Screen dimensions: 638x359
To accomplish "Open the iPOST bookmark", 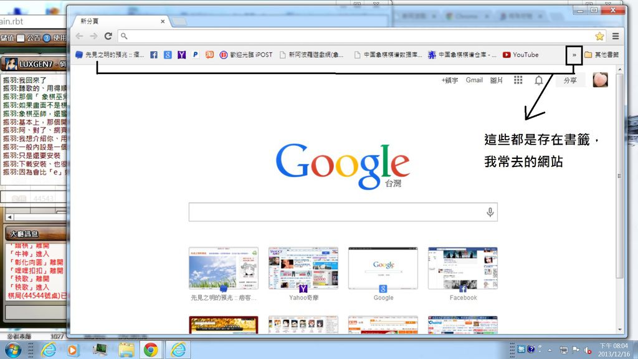I will click(246, 55).
